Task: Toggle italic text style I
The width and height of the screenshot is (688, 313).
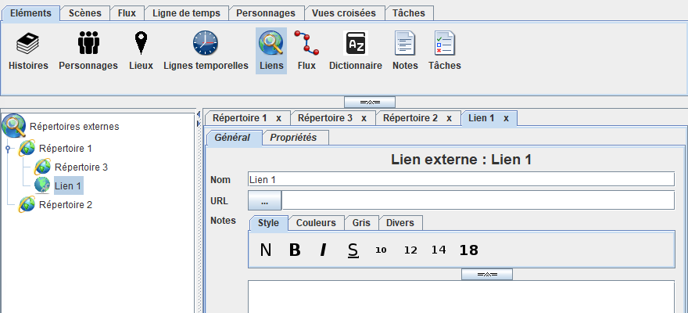Action: 322,250
